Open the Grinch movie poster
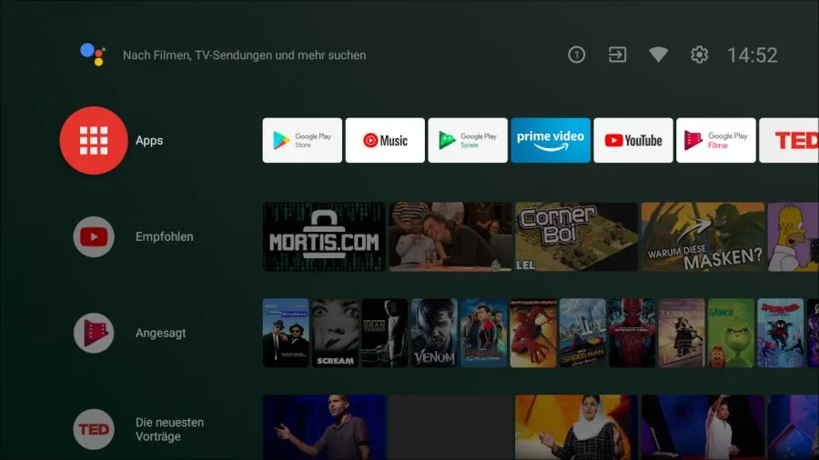Screen dimensions: 819x460 click(732, 333)
